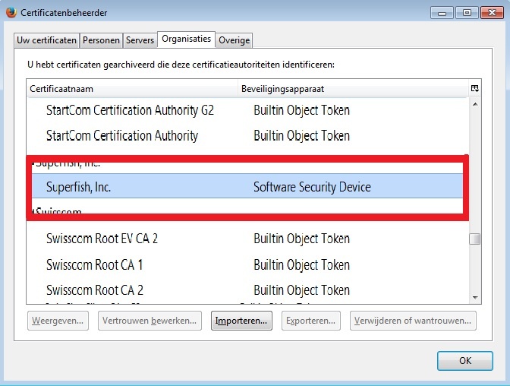The height and width of the screenshot is (386, 510).
Task: Open the column picker icon in list header
Action: point(474,89)
